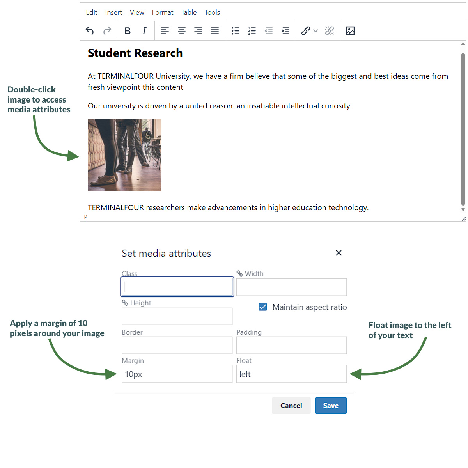Toggle Bold formatting
This screenshot has width=468, height=468.
pyautogui.click(x=127, y=31)
